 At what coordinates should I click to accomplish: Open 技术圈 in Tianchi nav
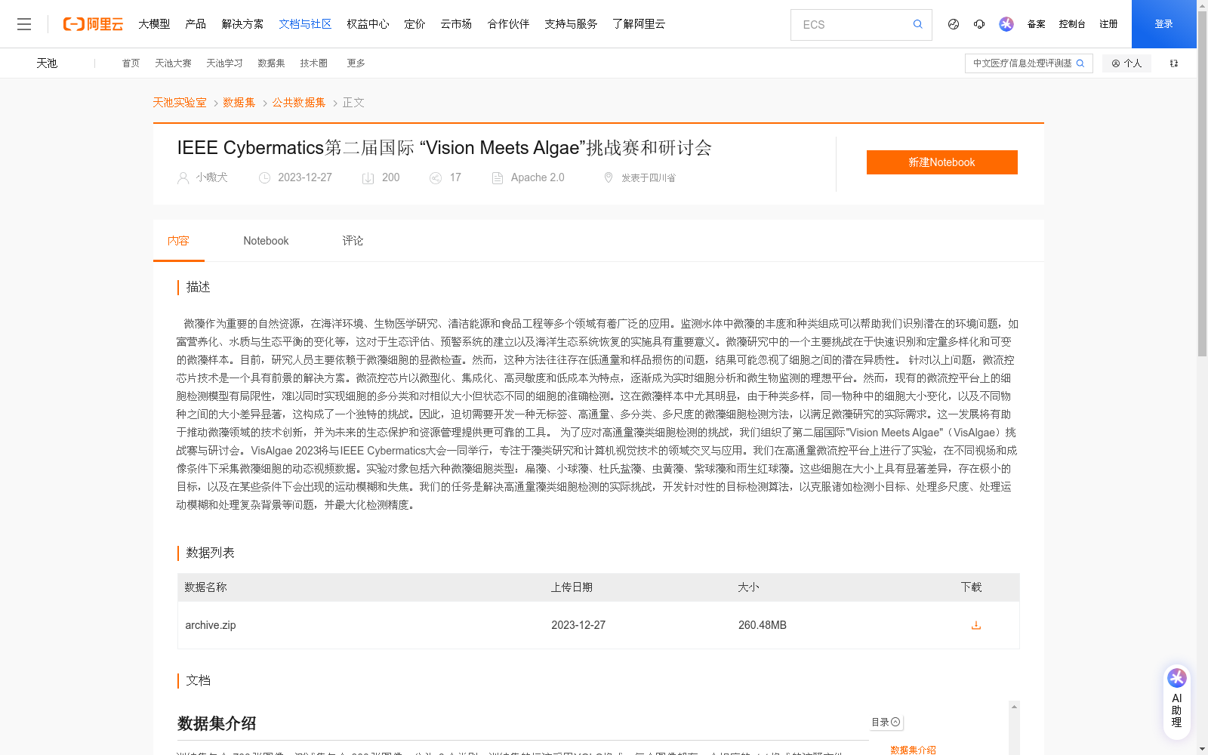click(313, 63)
